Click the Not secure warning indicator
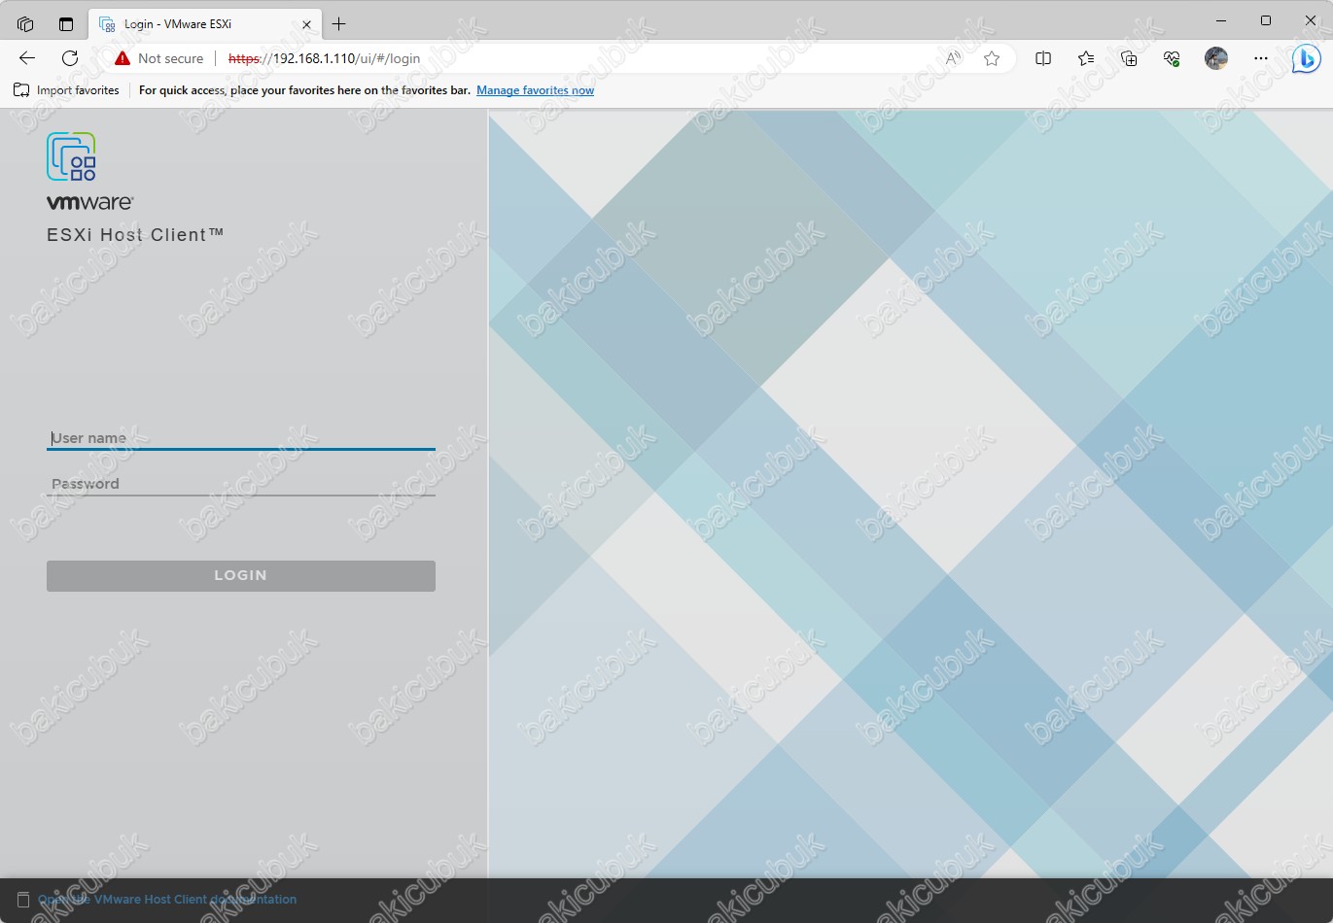The height and width of the screenshot is (923, 1333). (158, 58)
